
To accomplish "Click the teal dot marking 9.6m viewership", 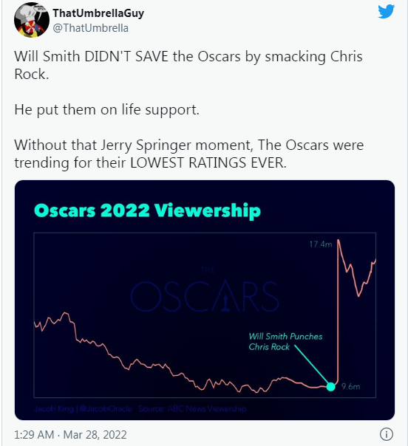I will click(330, 386).
